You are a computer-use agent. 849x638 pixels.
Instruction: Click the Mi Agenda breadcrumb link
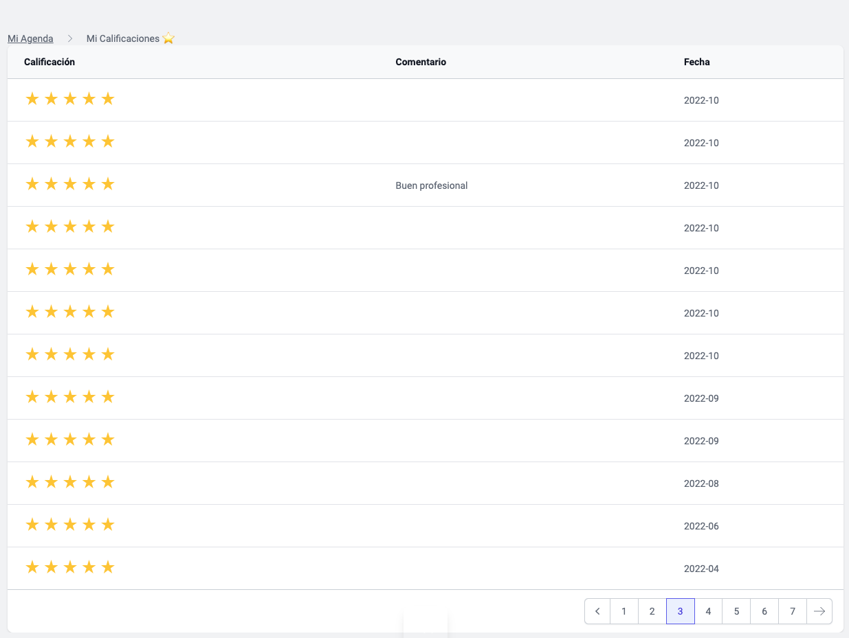pyautogui.click(x=30, y=38)
